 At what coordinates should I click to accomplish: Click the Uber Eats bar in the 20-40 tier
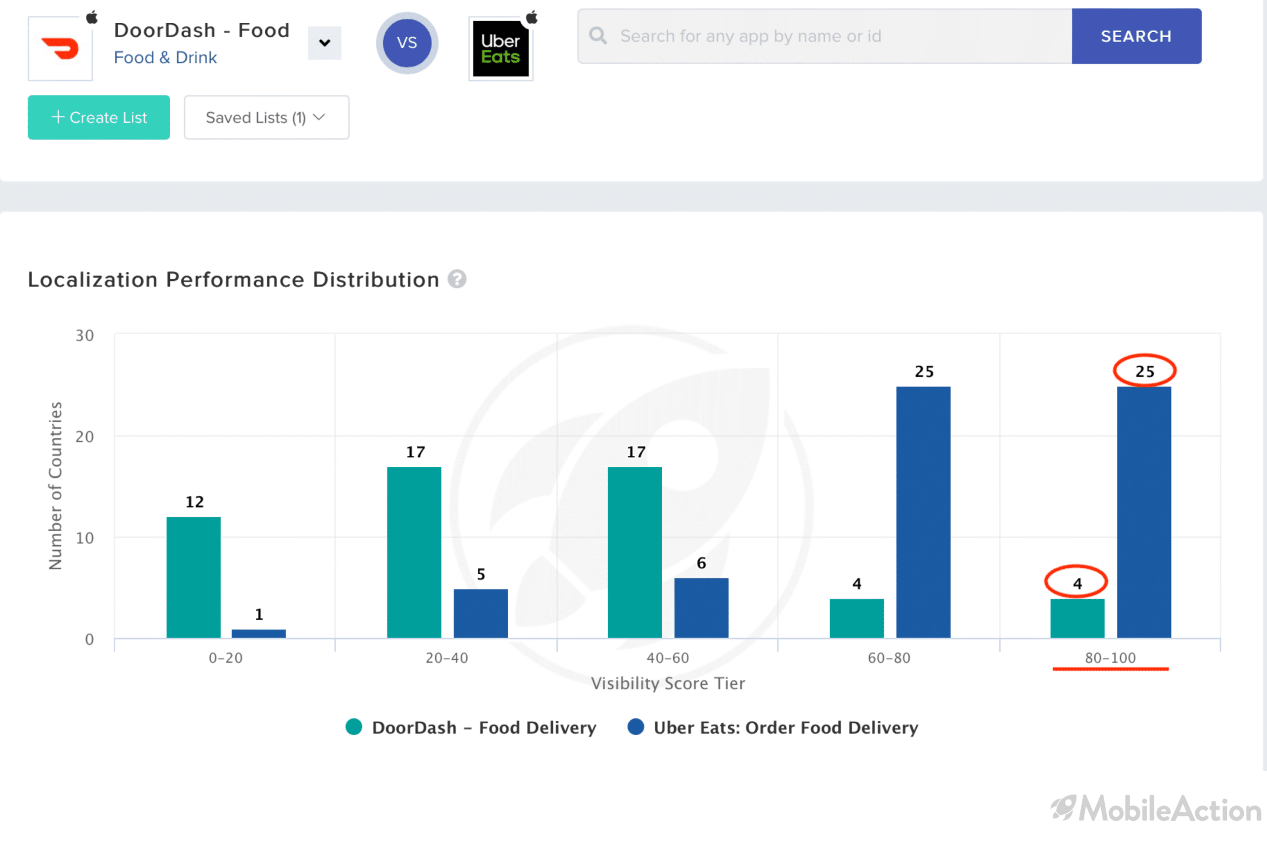[x=481, y=613]
